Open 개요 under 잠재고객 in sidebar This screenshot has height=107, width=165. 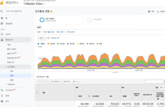coord(9,45)
